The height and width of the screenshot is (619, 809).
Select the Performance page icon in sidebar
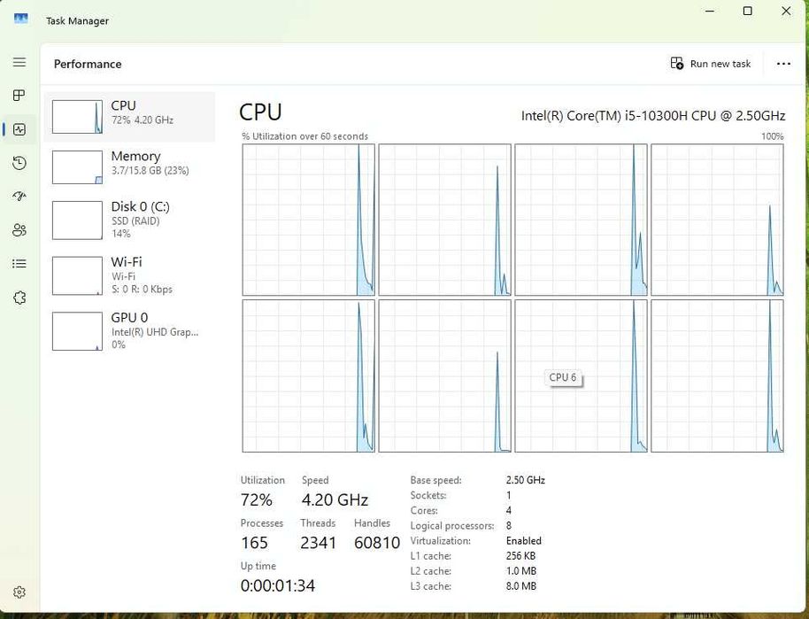[19, 129]
